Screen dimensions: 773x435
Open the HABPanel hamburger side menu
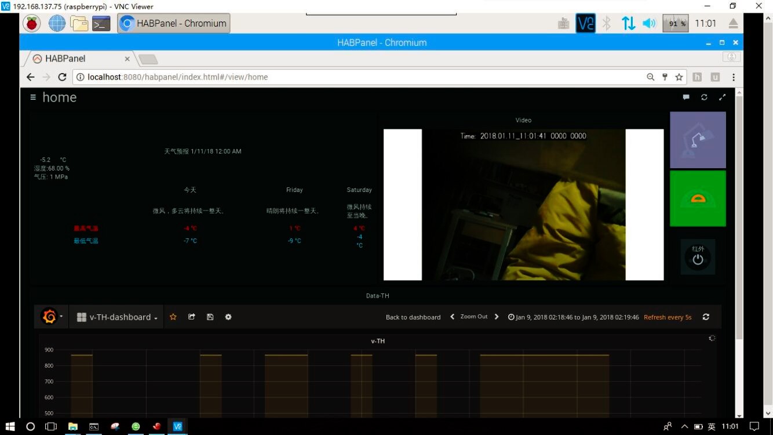pyautogui.click(x=33, y=97)
